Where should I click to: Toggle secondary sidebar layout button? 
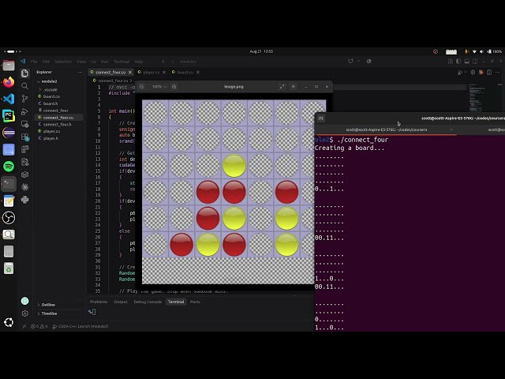pos(475,62)
